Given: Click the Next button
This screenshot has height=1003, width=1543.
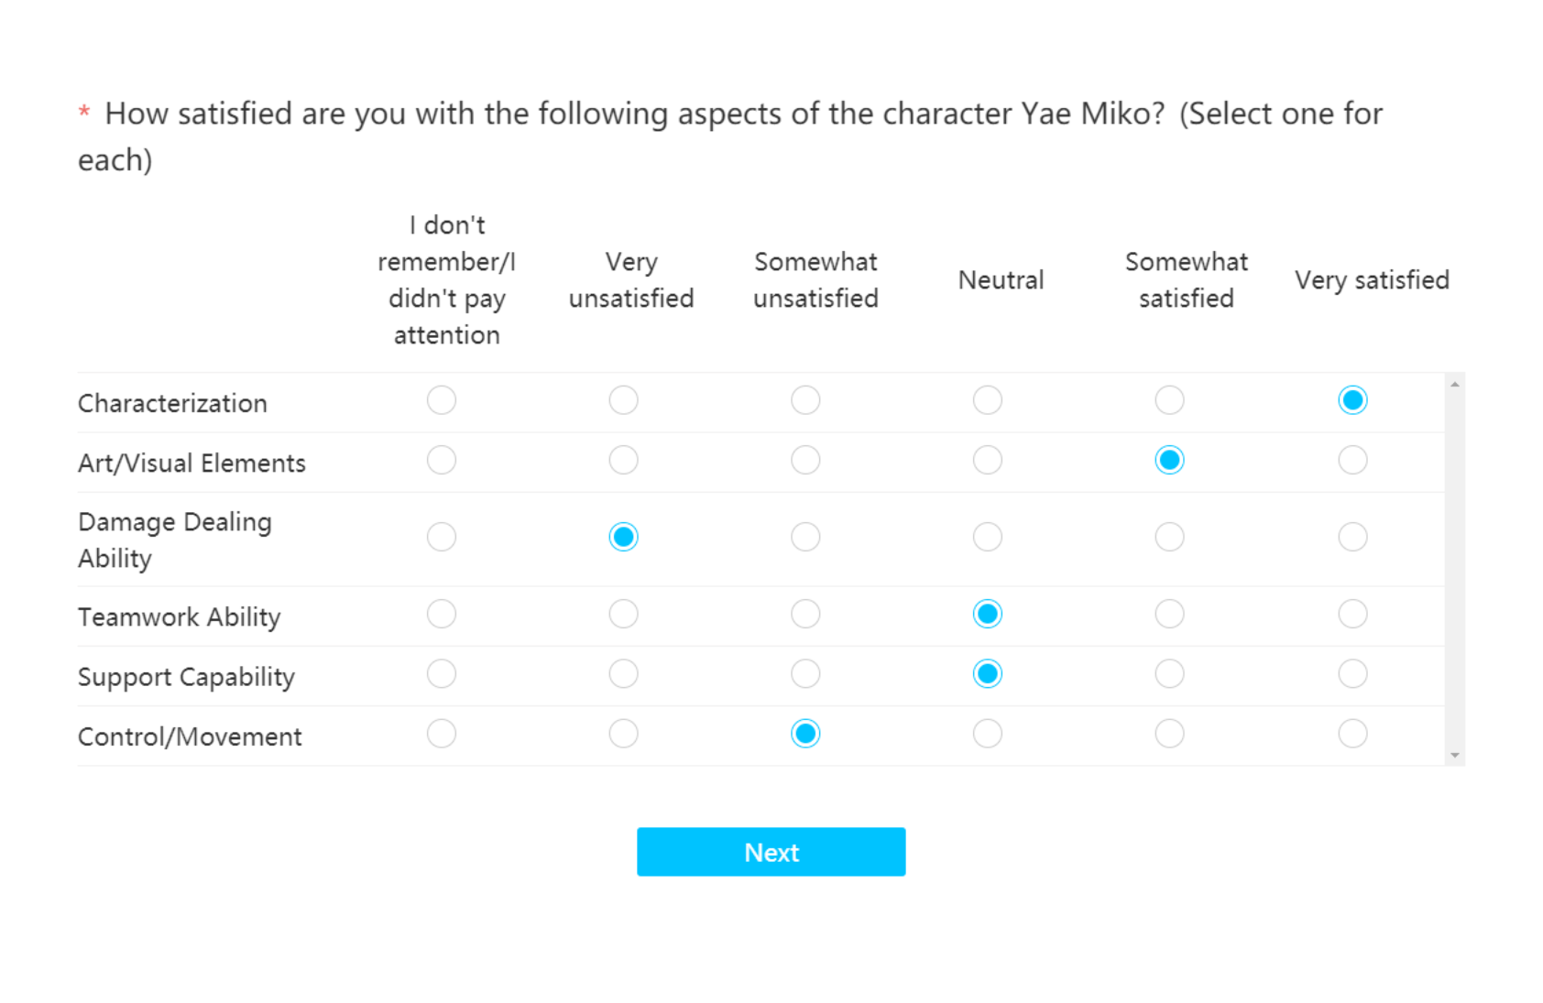Looking at the screenshot, I should [x=771, y=852].
